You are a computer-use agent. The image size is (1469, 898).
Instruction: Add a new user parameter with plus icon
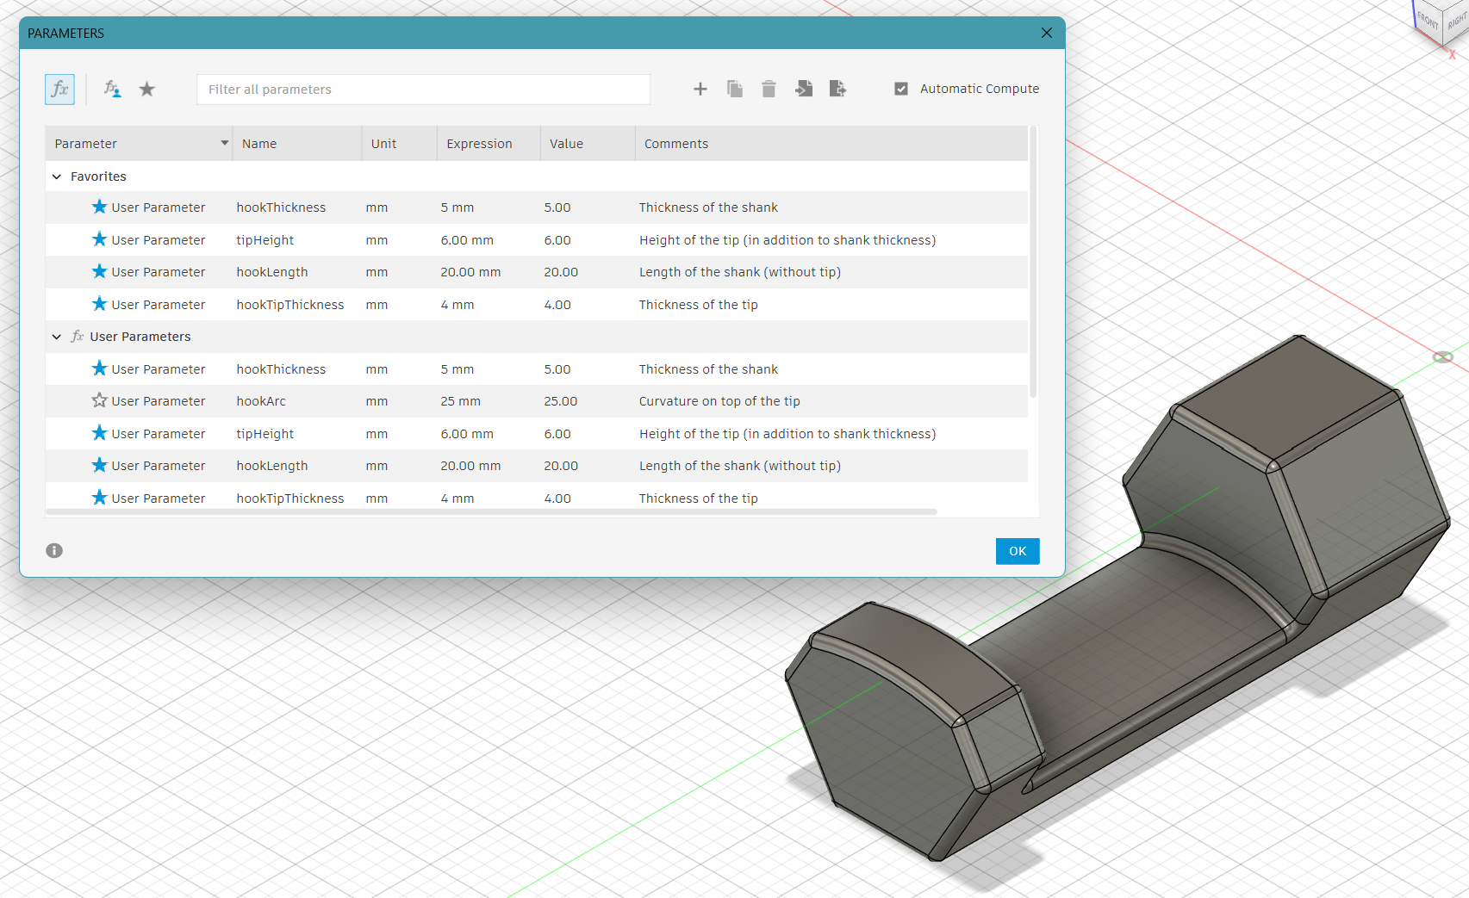[700, 89]
